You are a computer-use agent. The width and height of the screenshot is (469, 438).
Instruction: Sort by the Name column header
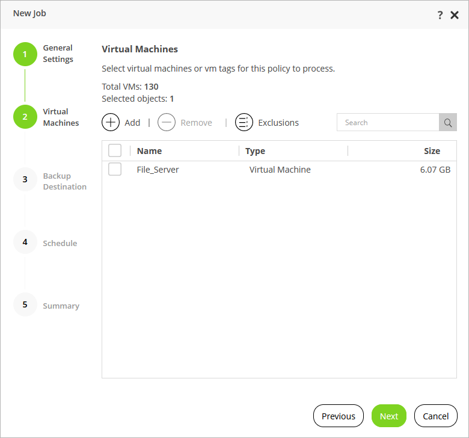point(149,151)
